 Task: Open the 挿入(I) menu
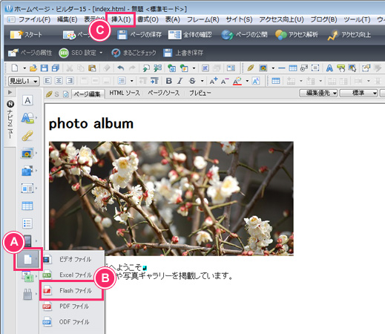tap(121, 19)
